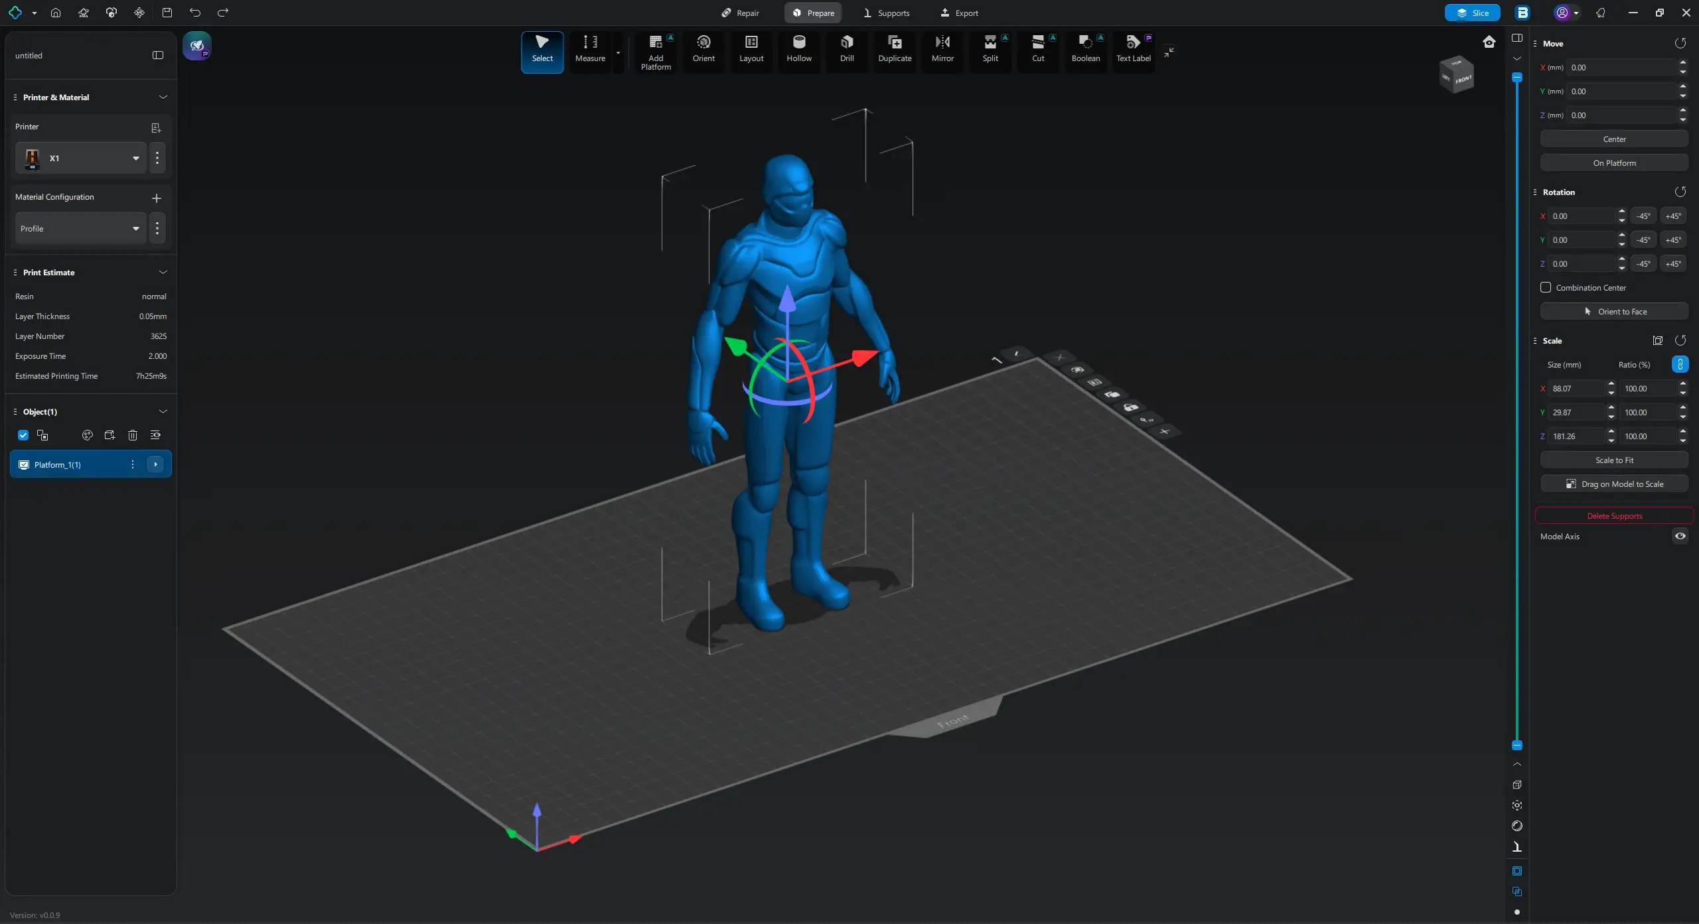Select the Drill tool
The image size is (1699, 924).
click(847, 50)
